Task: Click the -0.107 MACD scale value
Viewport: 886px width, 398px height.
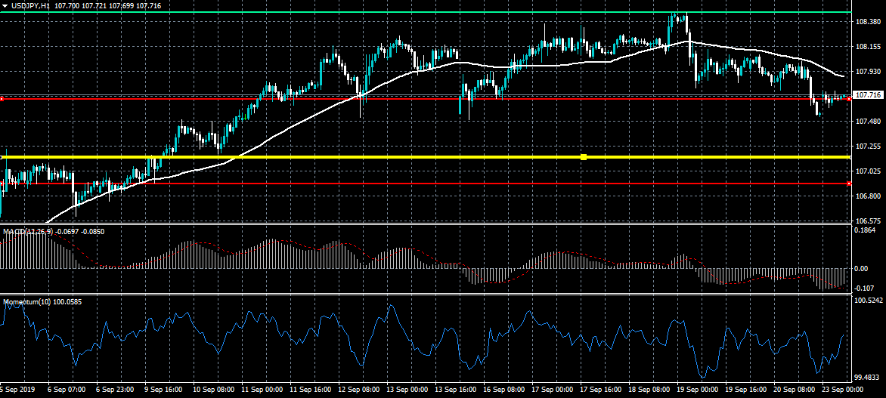Action: click(x=865, y=288)
